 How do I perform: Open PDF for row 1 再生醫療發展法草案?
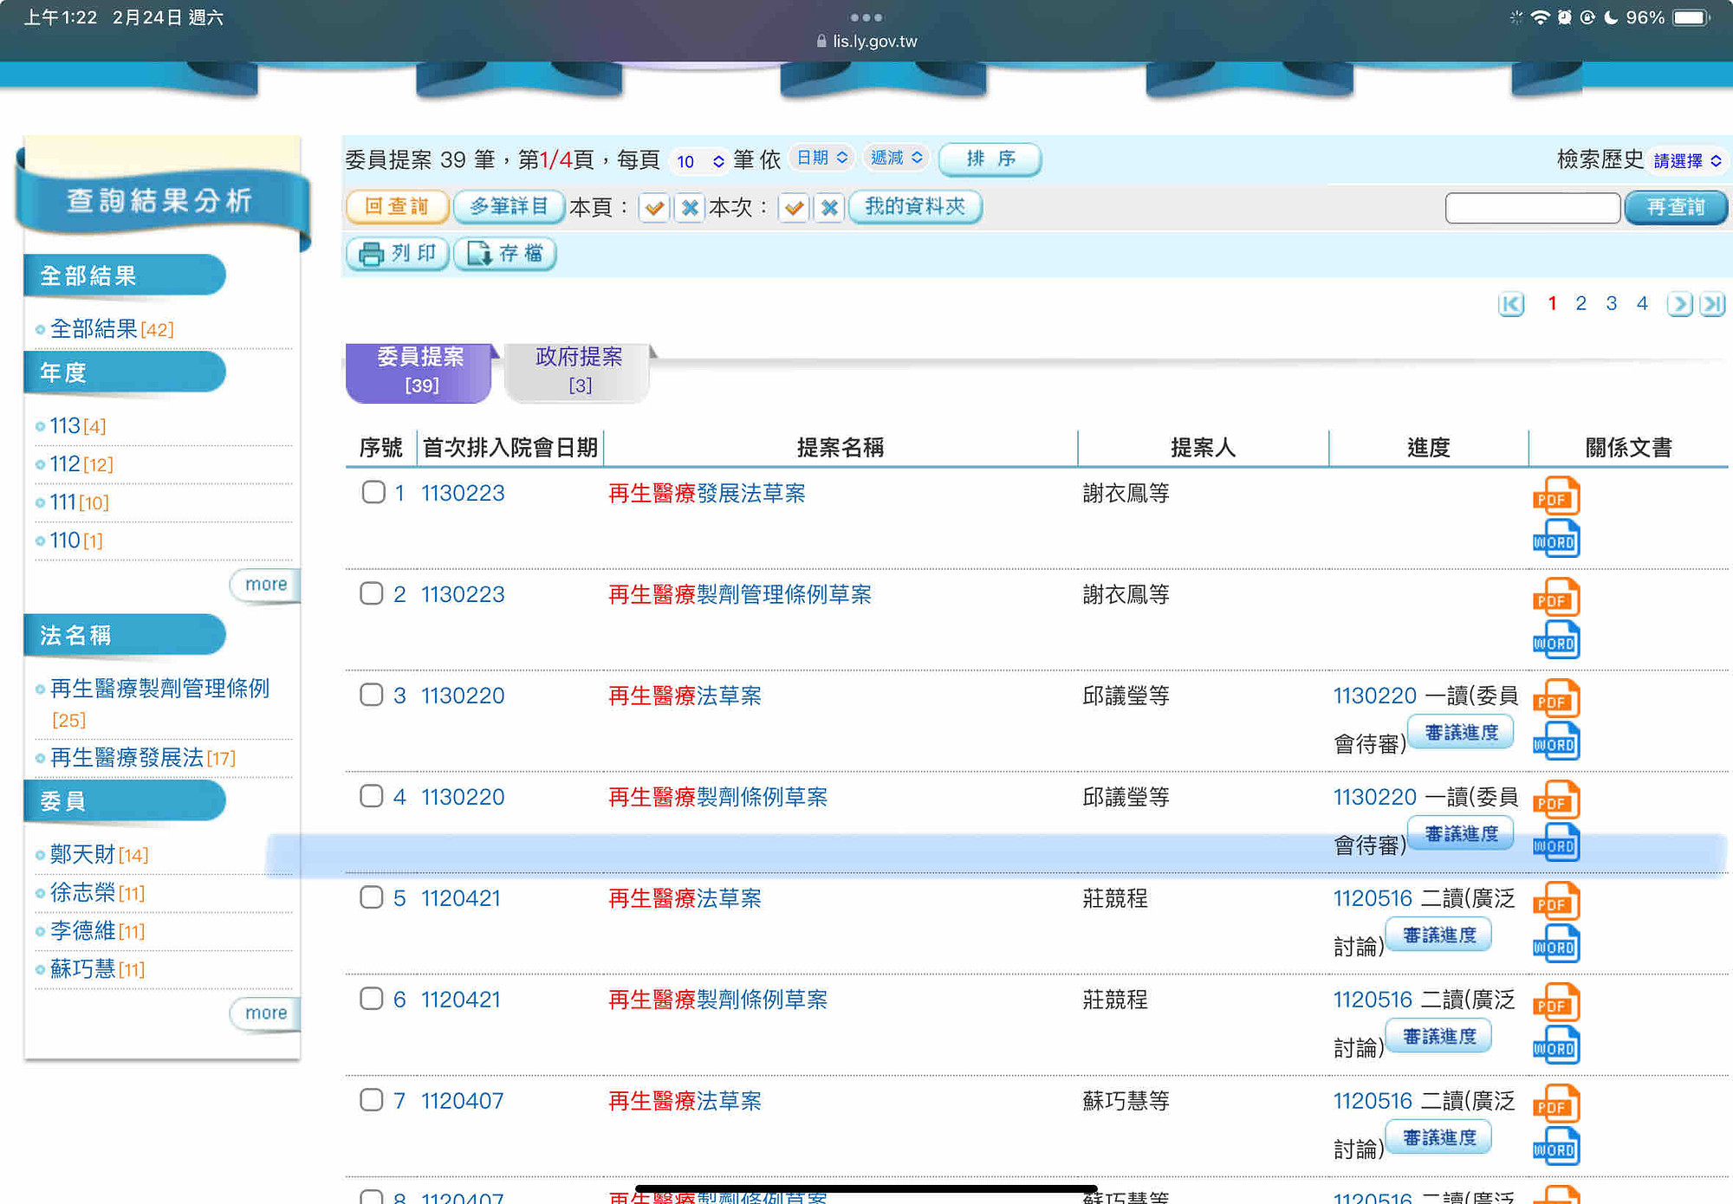[x=1556, y=496]
